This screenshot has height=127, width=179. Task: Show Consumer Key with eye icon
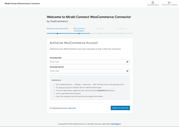pos(127,62)
